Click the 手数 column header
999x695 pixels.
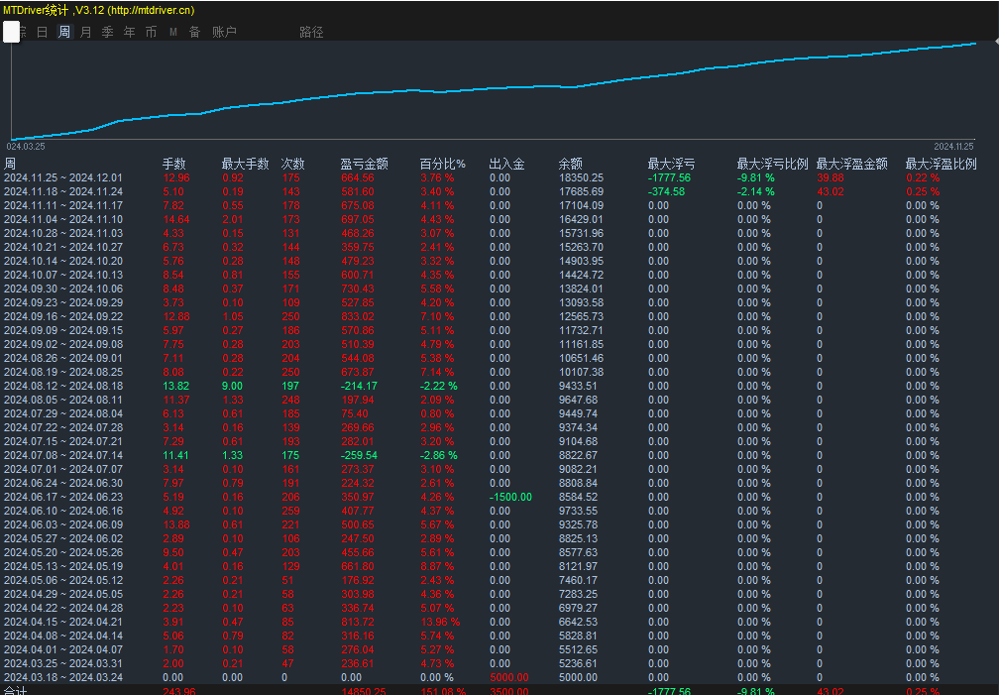[x=174, y=164]
